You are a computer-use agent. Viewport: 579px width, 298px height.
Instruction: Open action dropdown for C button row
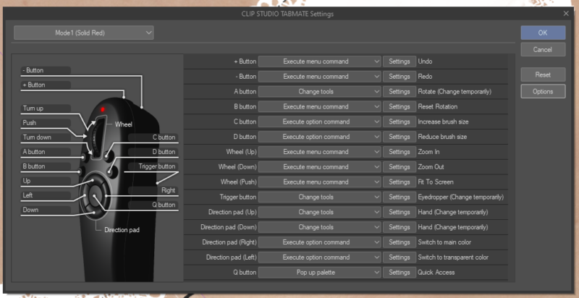click(x=319, y=122)
